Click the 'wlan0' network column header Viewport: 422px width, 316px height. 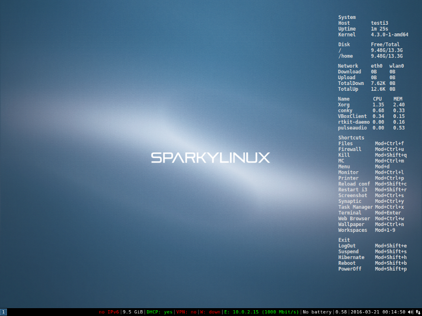(397, 66)
